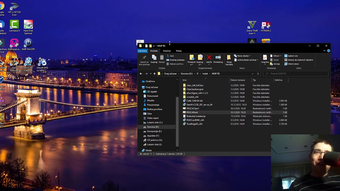340x191 pixels.
Task: Click Sirovina (D:) in the address breadcrumb
Action: [186, 74]
